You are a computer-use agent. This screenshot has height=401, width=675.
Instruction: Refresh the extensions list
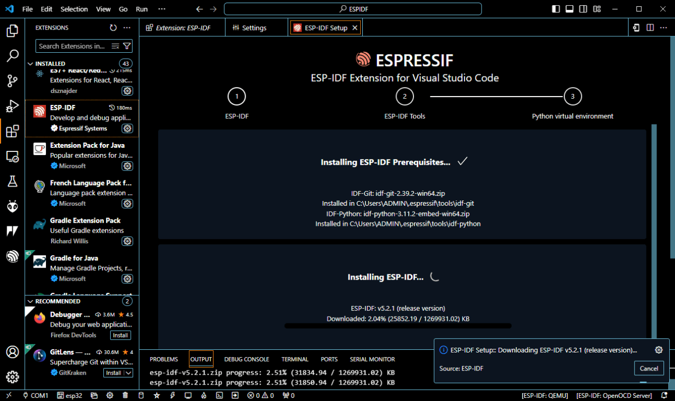tap(113, 28)
